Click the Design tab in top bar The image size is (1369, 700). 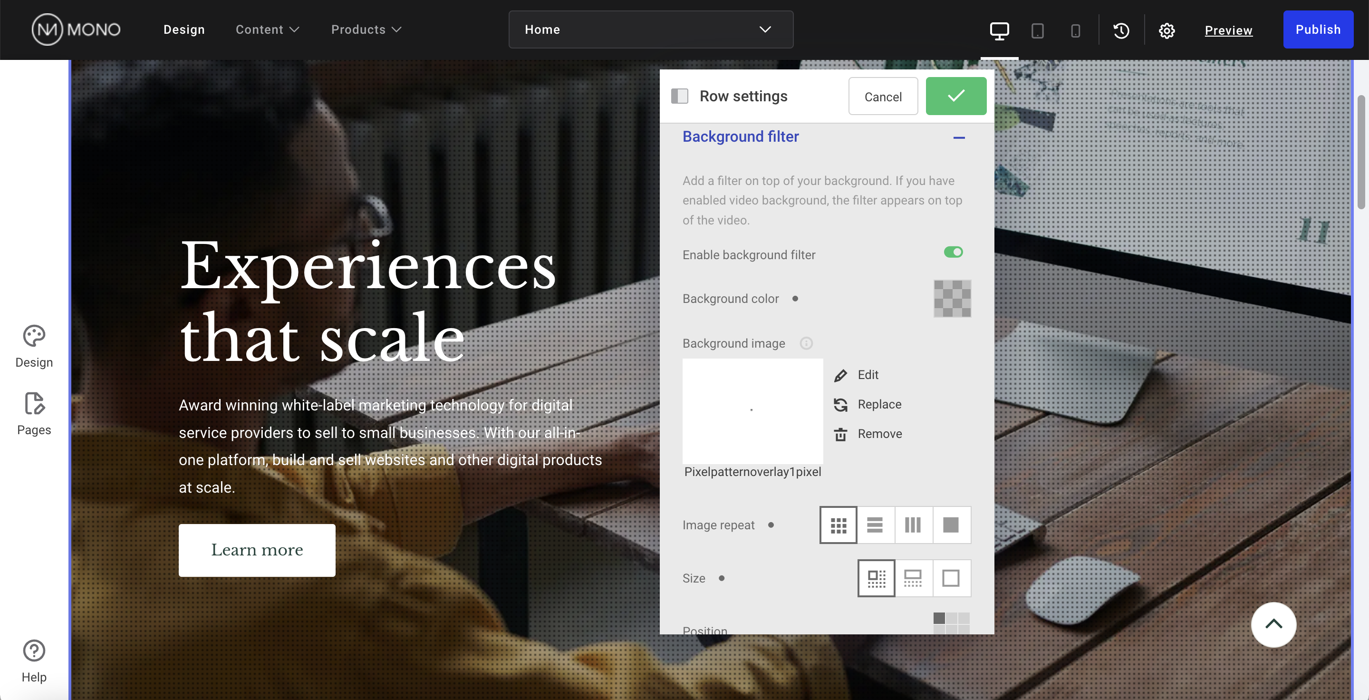(x=184, y=29)
